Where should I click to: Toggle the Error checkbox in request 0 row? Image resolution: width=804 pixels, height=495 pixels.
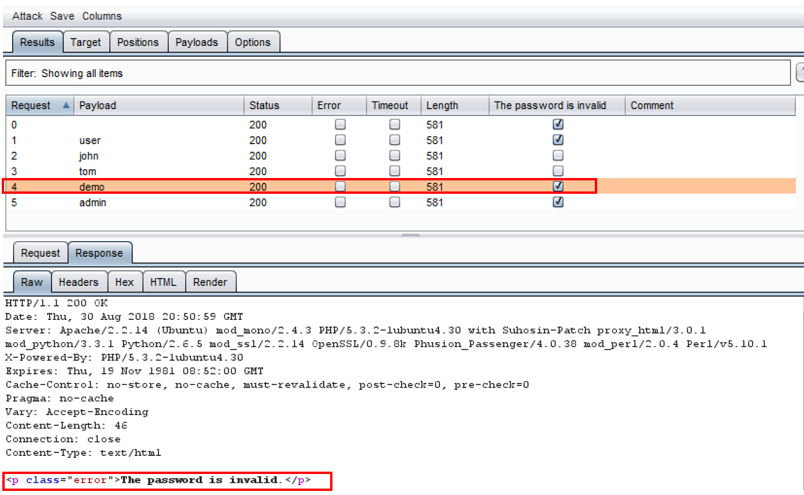click(340, 124)
